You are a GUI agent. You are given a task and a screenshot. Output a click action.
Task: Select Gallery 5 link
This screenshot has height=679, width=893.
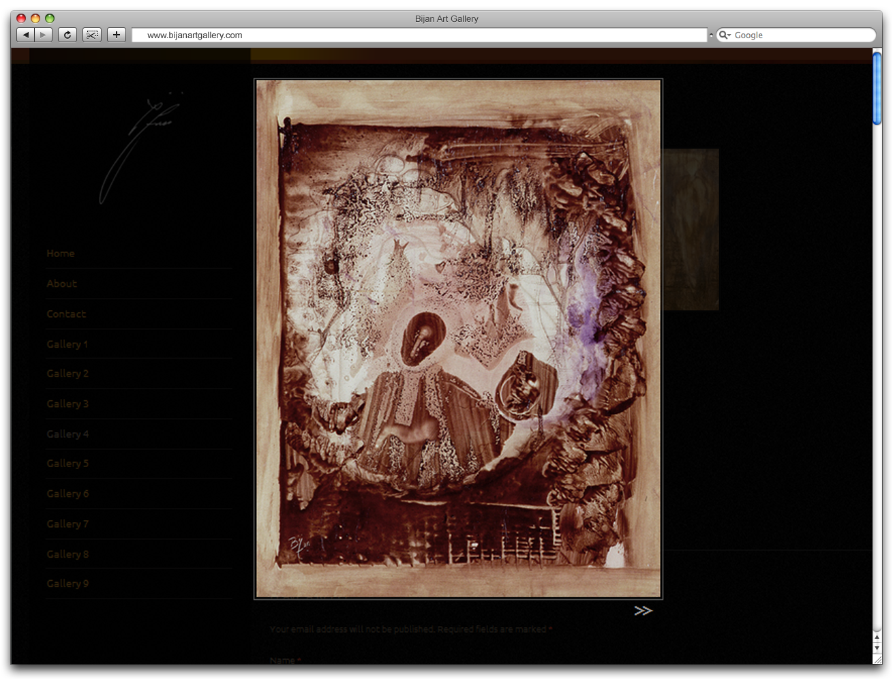click(67, 464)
